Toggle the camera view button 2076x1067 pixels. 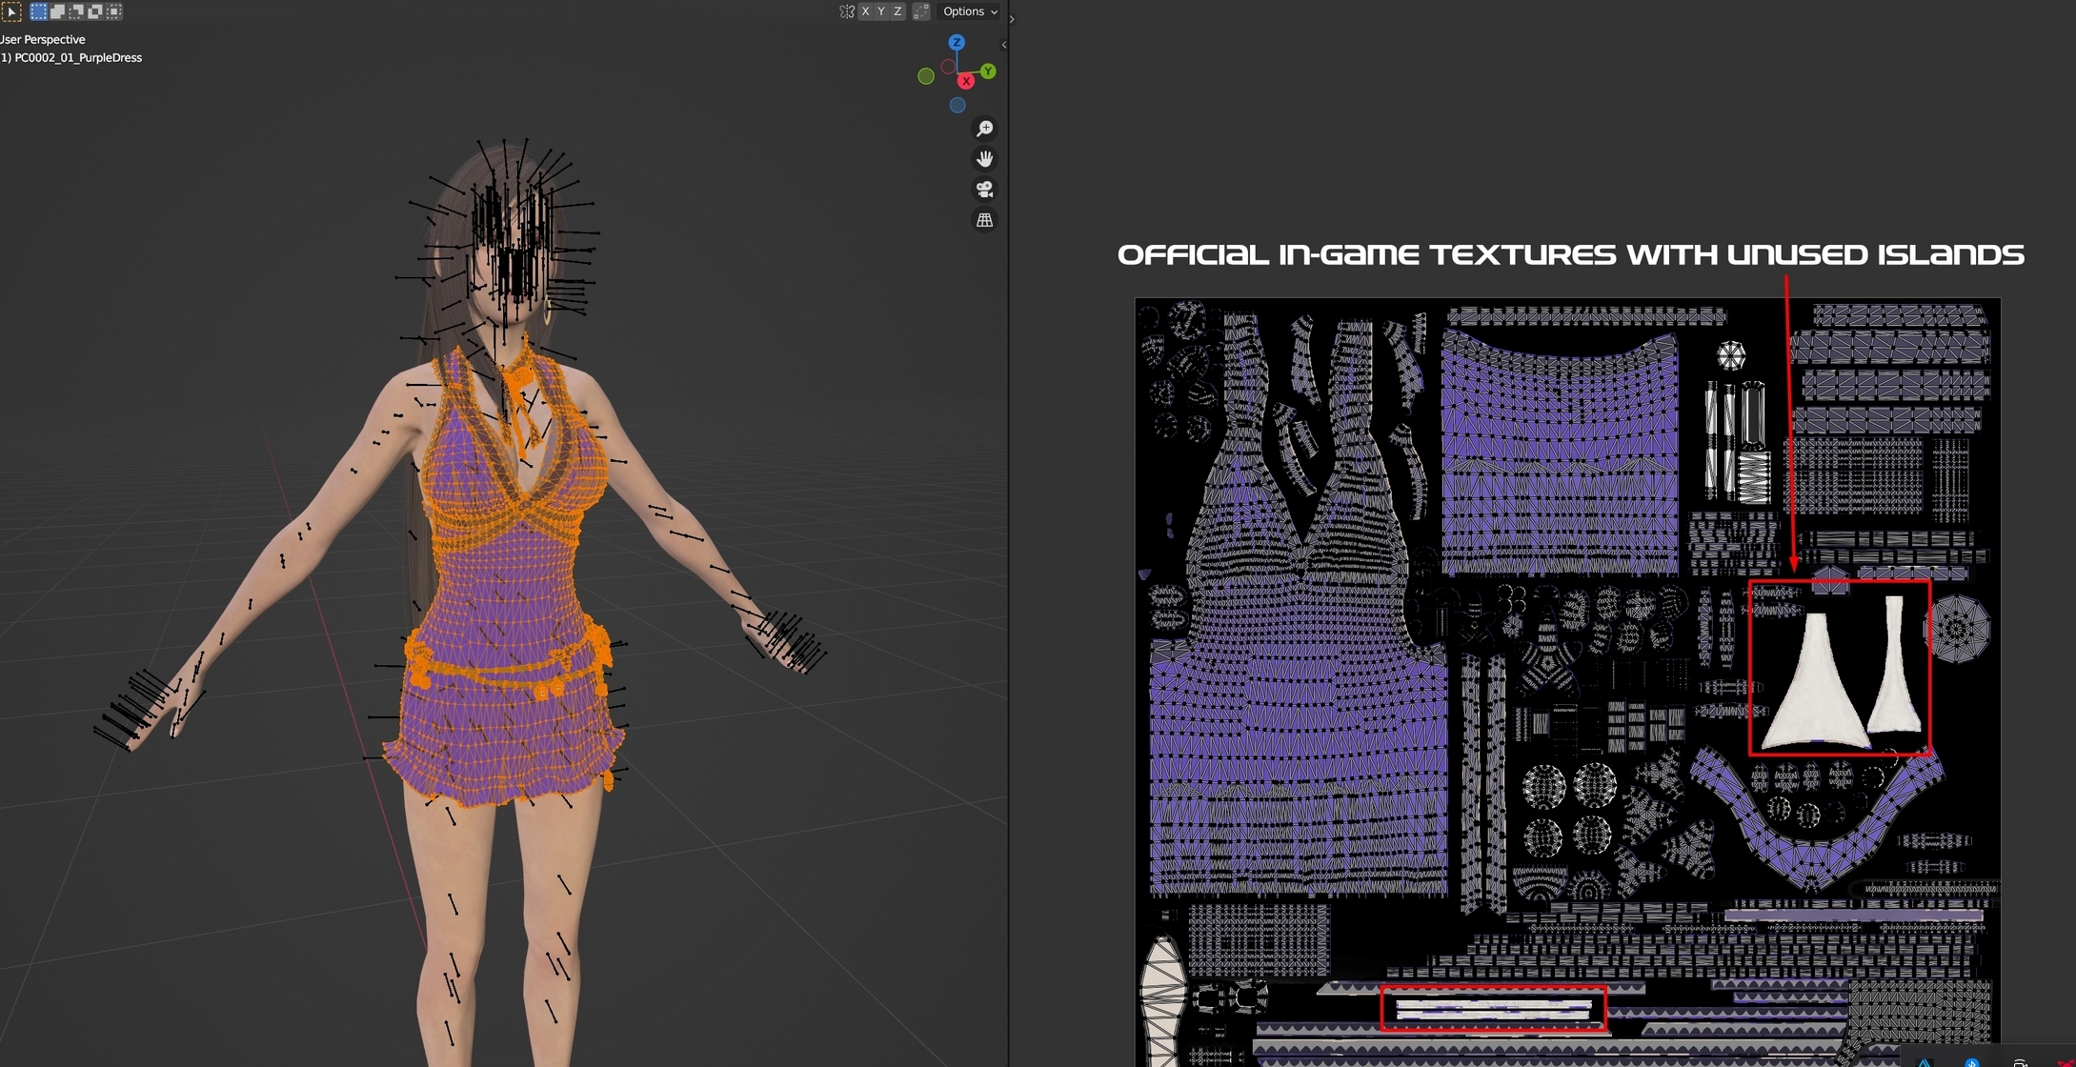(x=984, y=190)
